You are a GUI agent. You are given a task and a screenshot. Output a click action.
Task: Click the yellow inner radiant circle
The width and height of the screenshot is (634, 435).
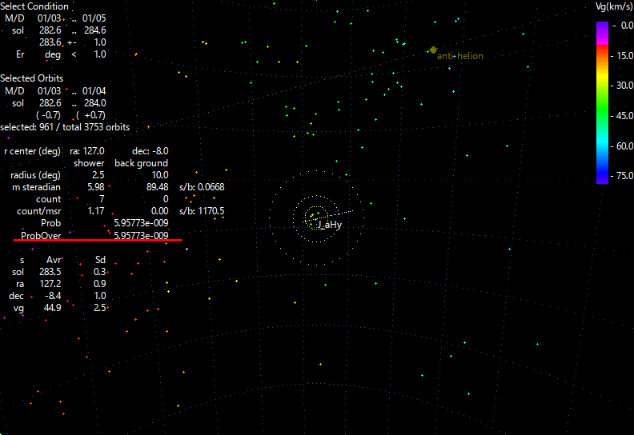pyautogui.click(x=315, y=215)
